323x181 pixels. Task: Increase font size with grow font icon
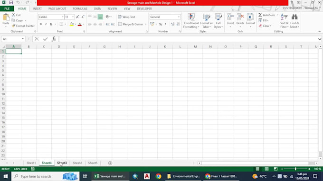(x=77, y=17)
